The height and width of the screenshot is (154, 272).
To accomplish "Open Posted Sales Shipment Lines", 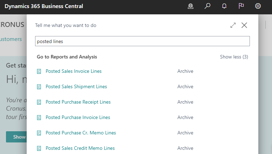I will click(x=76, y=86).
